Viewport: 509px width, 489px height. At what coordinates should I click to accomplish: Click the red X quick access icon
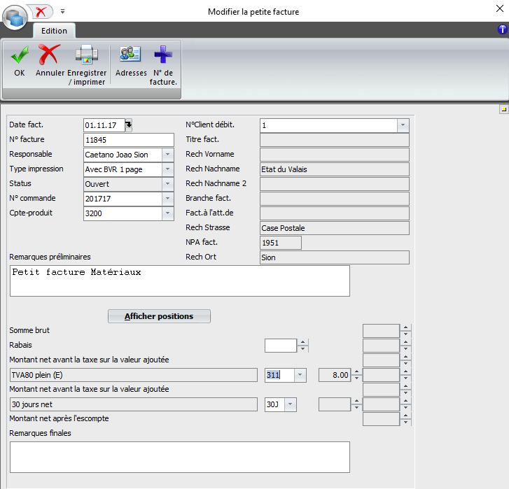(x=41, y=12)
